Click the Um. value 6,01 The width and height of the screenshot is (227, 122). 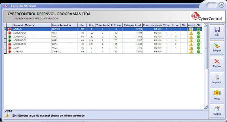(91, 44)
